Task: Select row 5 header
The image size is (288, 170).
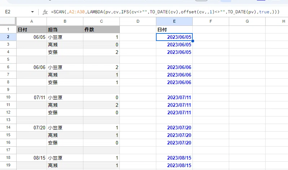Action: point(8,59)
